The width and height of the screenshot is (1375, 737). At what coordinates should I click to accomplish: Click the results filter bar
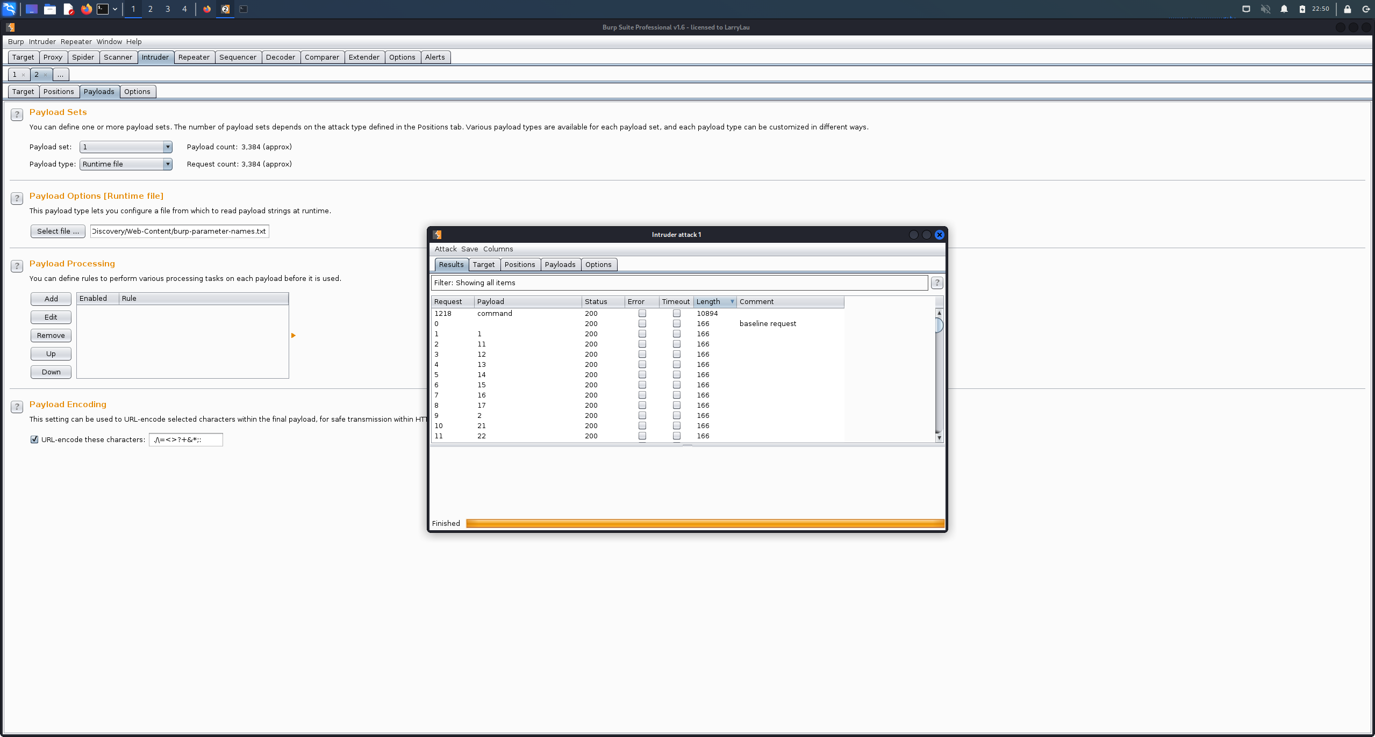pos(679,283)
